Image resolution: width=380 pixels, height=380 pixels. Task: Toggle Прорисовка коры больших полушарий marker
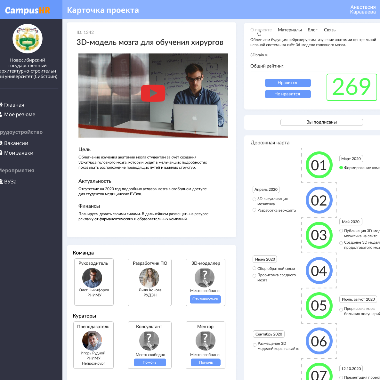[341, 310]
